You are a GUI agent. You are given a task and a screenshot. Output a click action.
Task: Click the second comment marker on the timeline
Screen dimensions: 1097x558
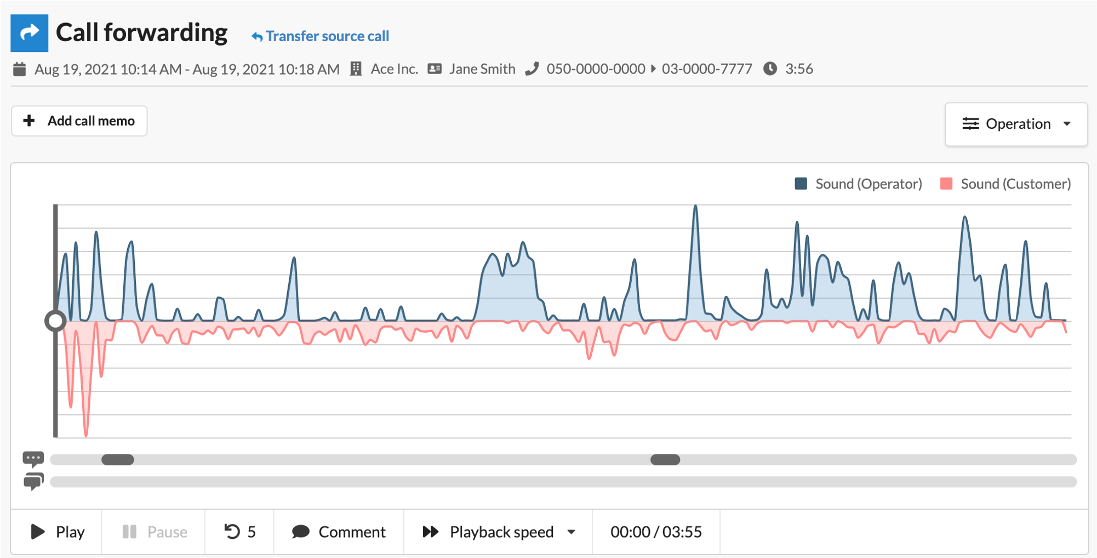coord(665,459)
